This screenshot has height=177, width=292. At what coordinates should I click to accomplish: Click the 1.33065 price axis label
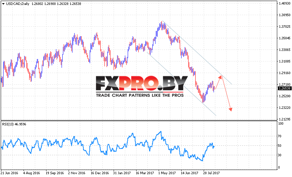tap(285, 50)
